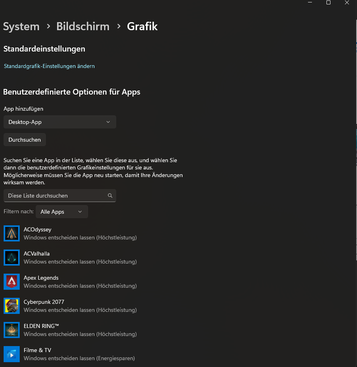Screen dimensions: 357x367
Task: Open the Desktop-App type dropdown
Action: [x=59, y=122]
